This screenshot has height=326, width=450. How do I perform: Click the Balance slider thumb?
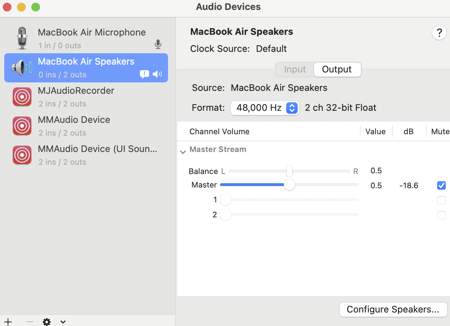pyautogui.click(x=289, y=171)
